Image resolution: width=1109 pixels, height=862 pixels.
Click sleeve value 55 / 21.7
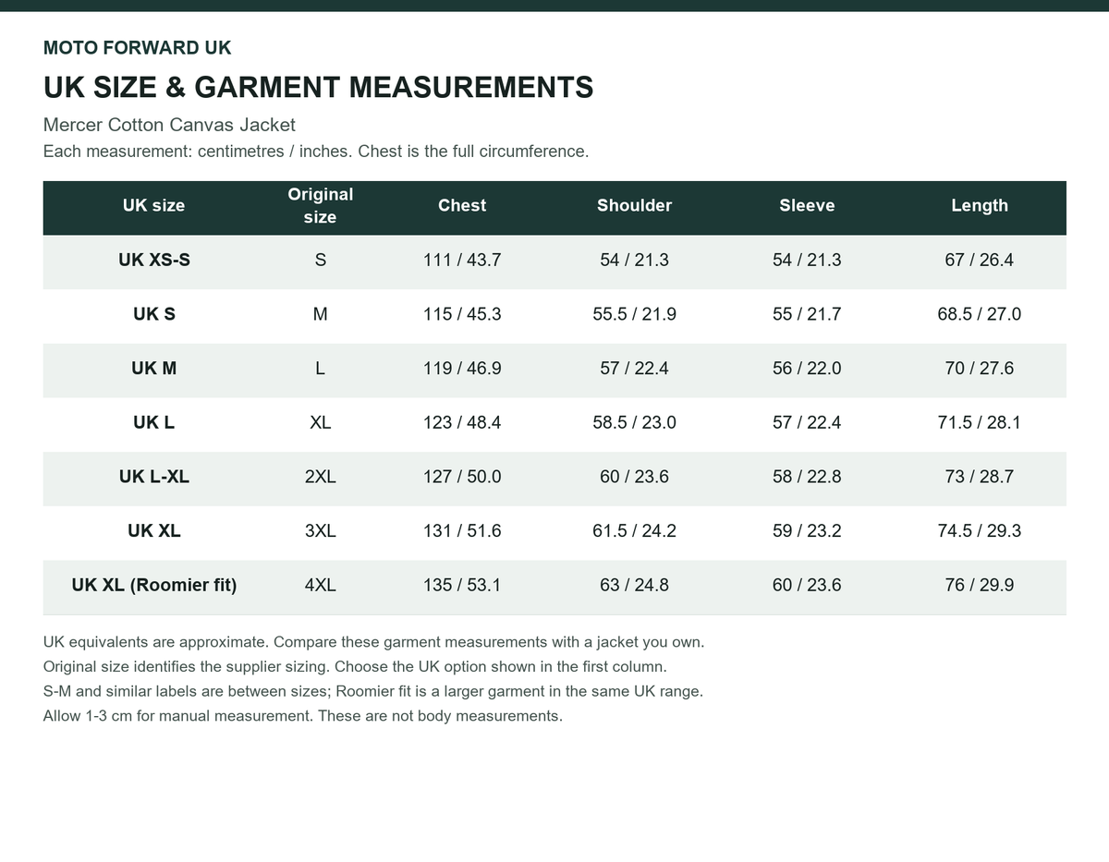coord(807,314)
